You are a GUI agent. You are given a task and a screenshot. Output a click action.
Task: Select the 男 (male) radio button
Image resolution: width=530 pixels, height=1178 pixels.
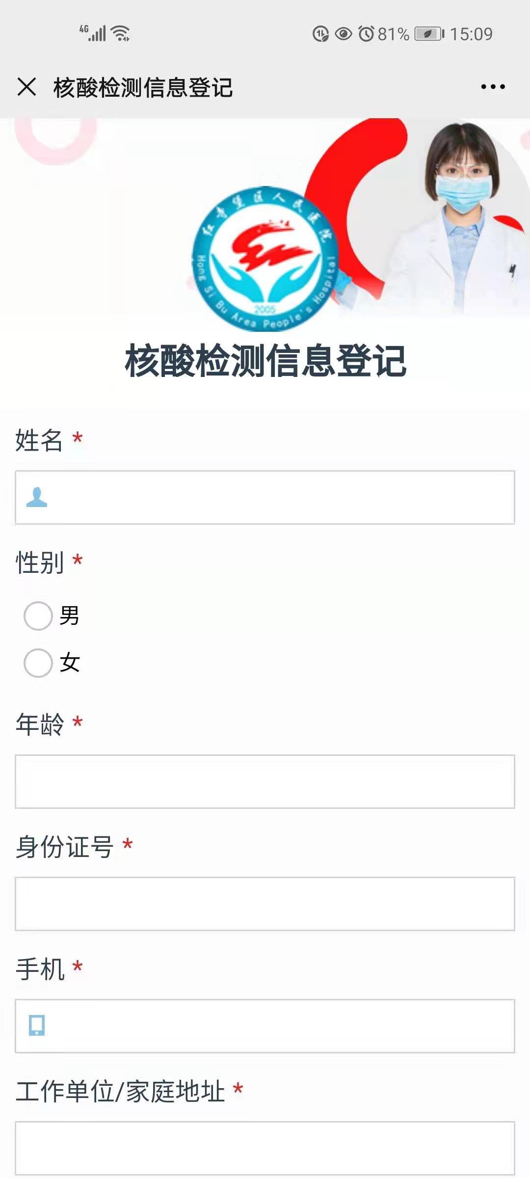(38, 616)
